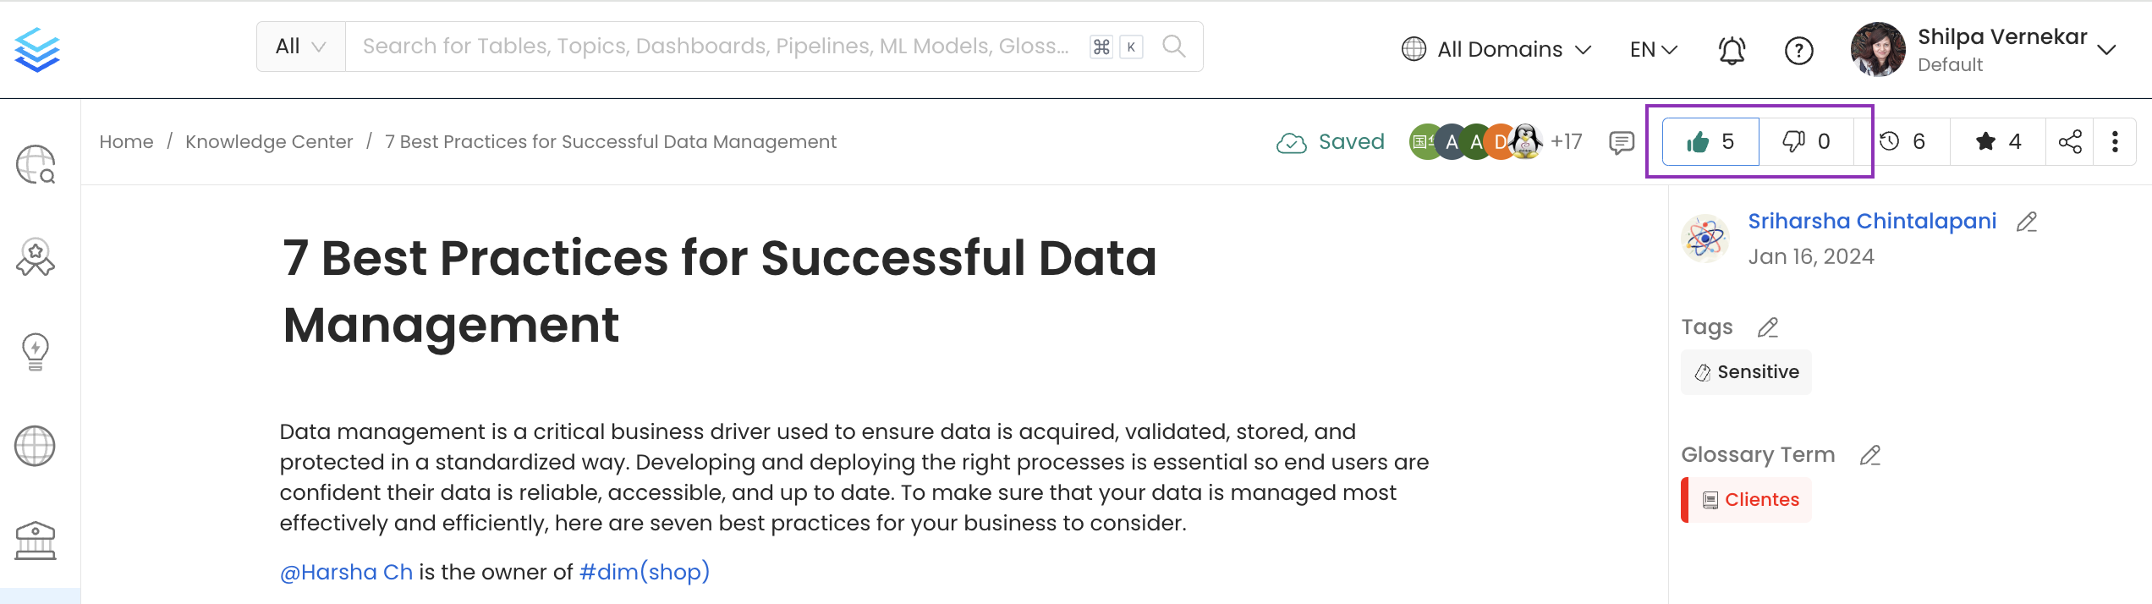Image resolution: width=2152 pixels, height=604 pixels.
Task: Open the Sriharsha Chintalapani owner link
Action: coord(1871,222)
